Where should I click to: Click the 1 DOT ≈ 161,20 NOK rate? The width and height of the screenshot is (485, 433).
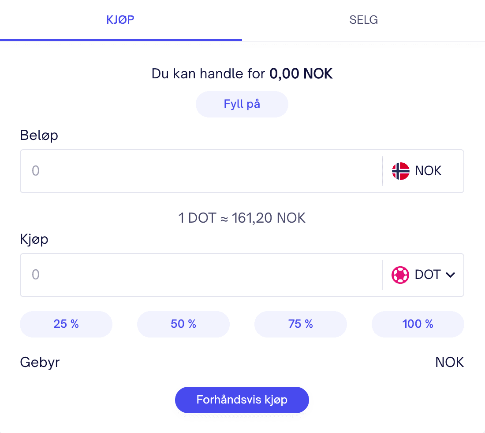(242, 218)
